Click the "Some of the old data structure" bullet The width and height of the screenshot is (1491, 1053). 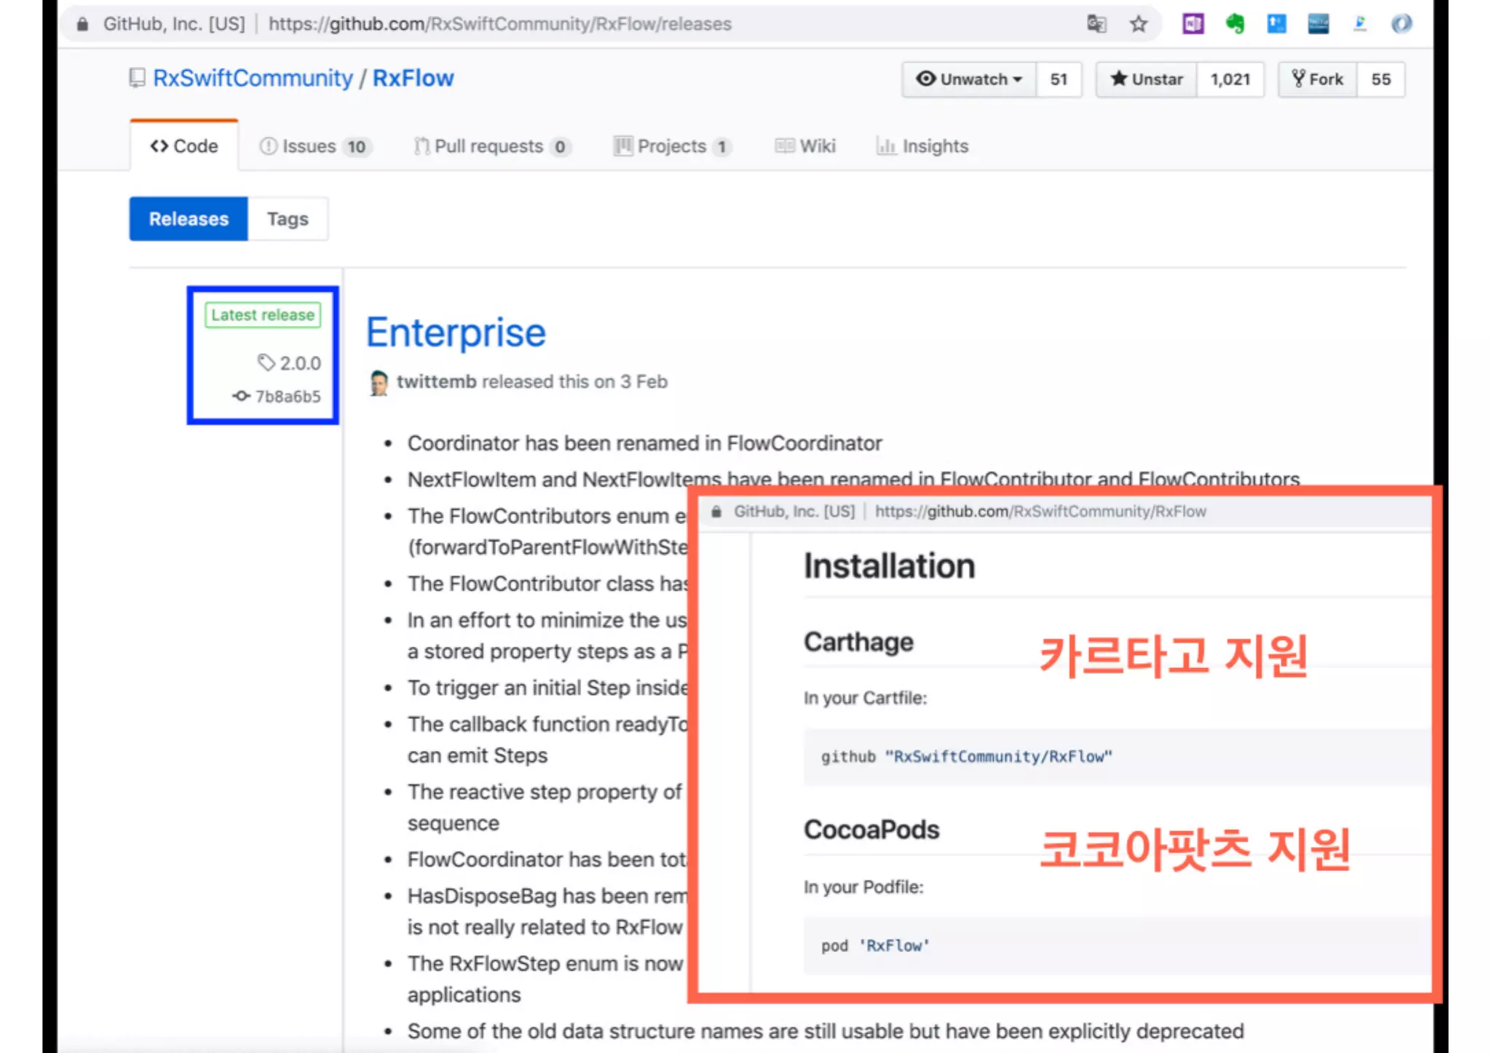[x=825, y=1031]
